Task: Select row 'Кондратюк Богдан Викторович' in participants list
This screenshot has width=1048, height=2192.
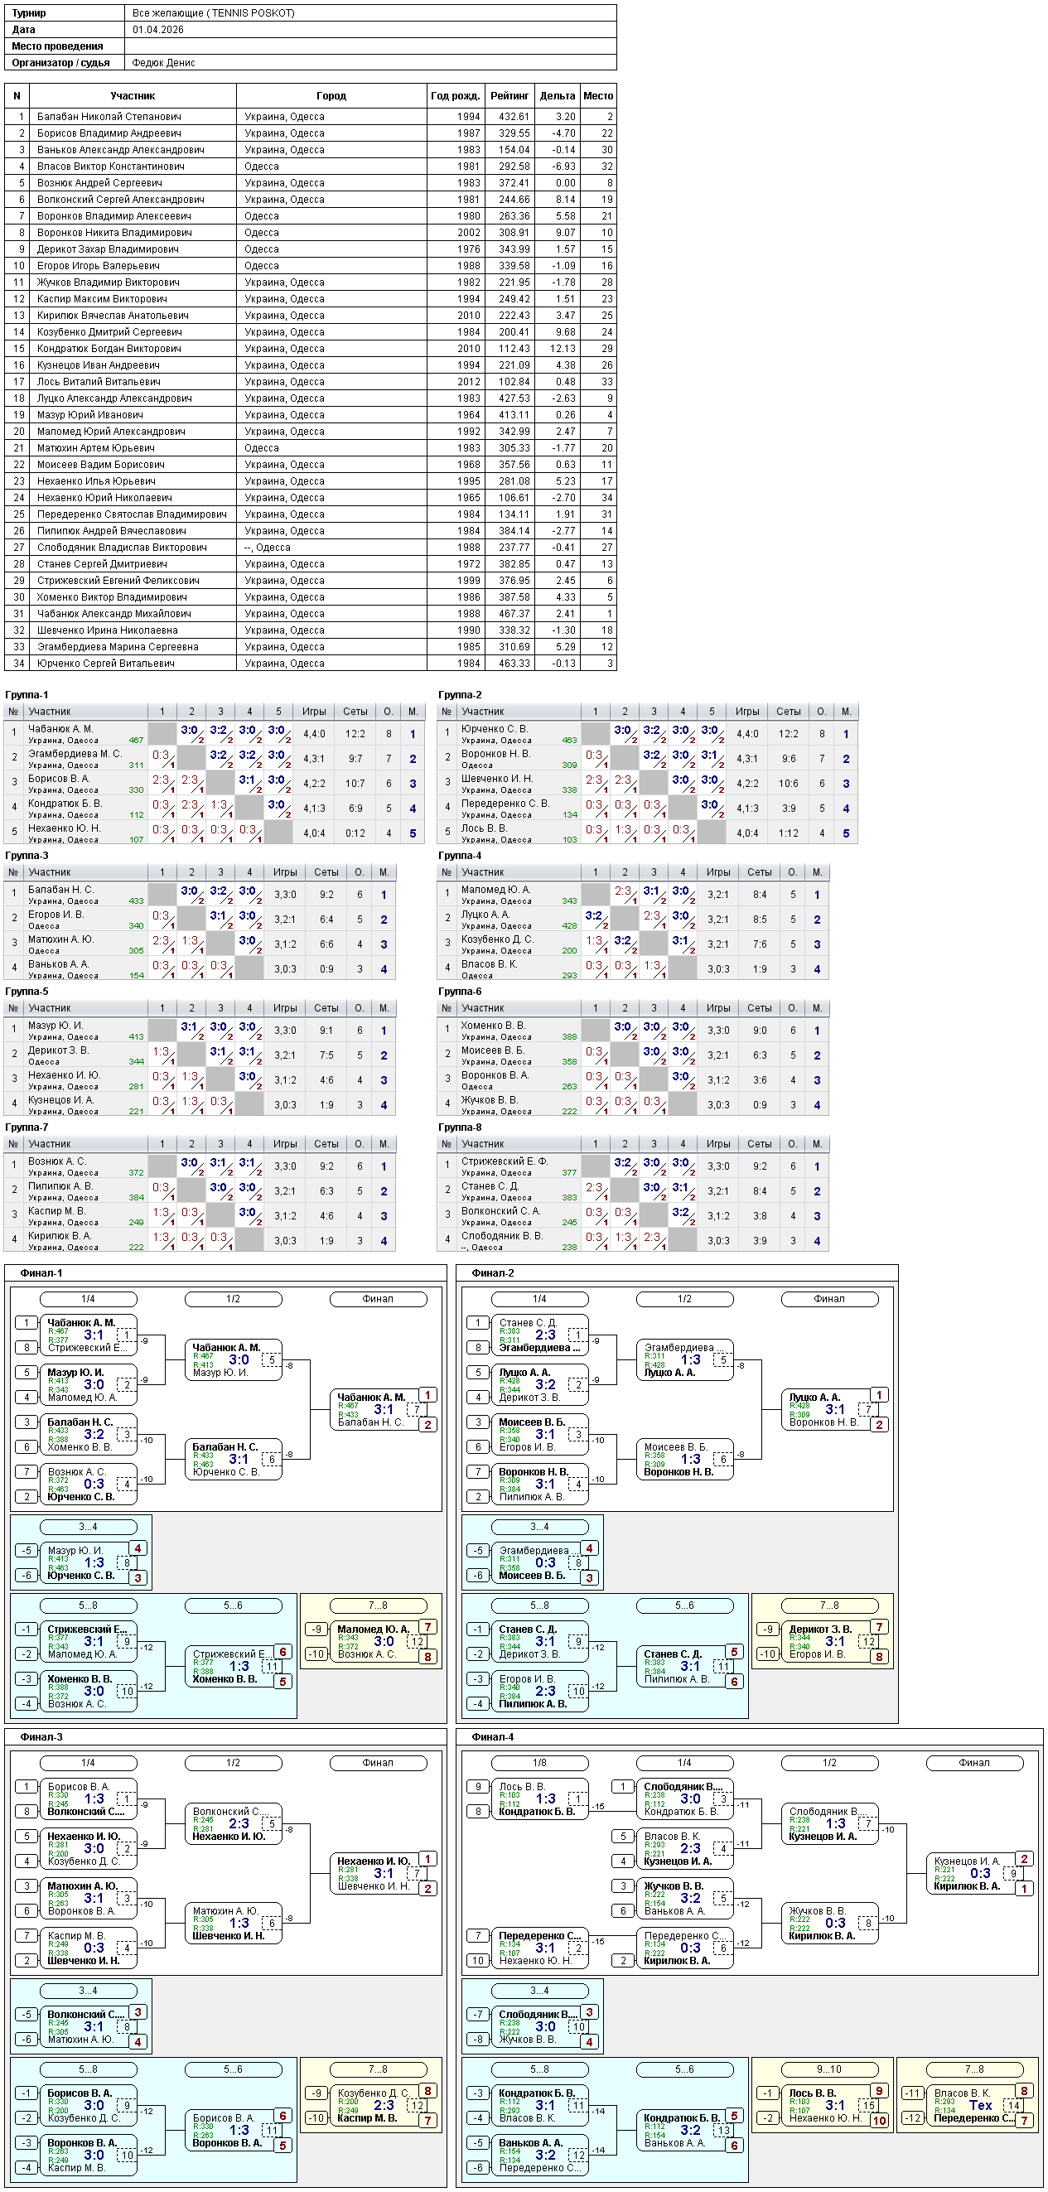Action: pyautogui.click(x=311, y=349)
